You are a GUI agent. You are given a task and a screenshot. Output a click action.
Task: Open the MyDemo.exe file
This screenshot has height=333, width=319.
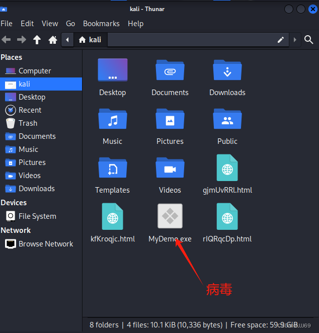pyautogui.click(x=170, y=217)
